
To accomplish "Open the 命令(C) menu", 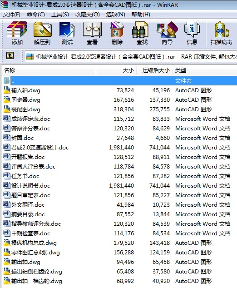I will (36, 15).
